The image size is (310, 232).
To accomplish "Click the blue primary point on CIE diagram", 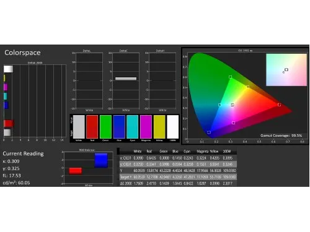I will coord(209,132).
